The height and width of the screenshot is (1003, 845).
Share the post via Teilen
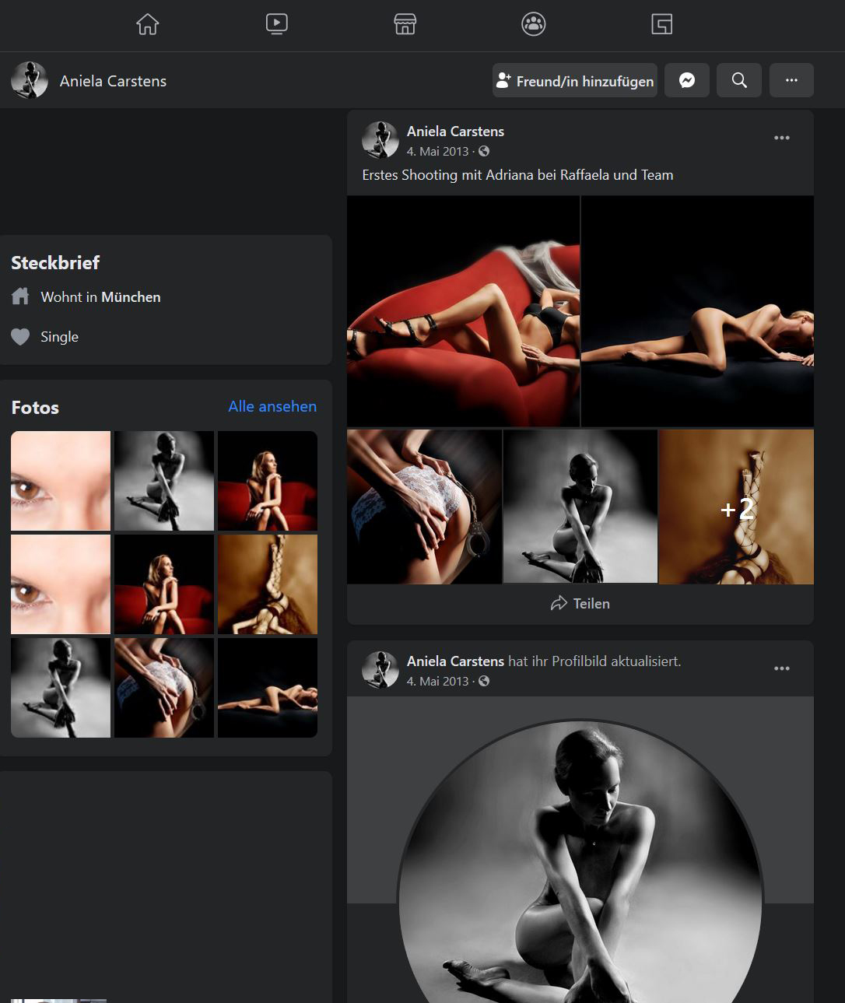[x=580, y=603]
